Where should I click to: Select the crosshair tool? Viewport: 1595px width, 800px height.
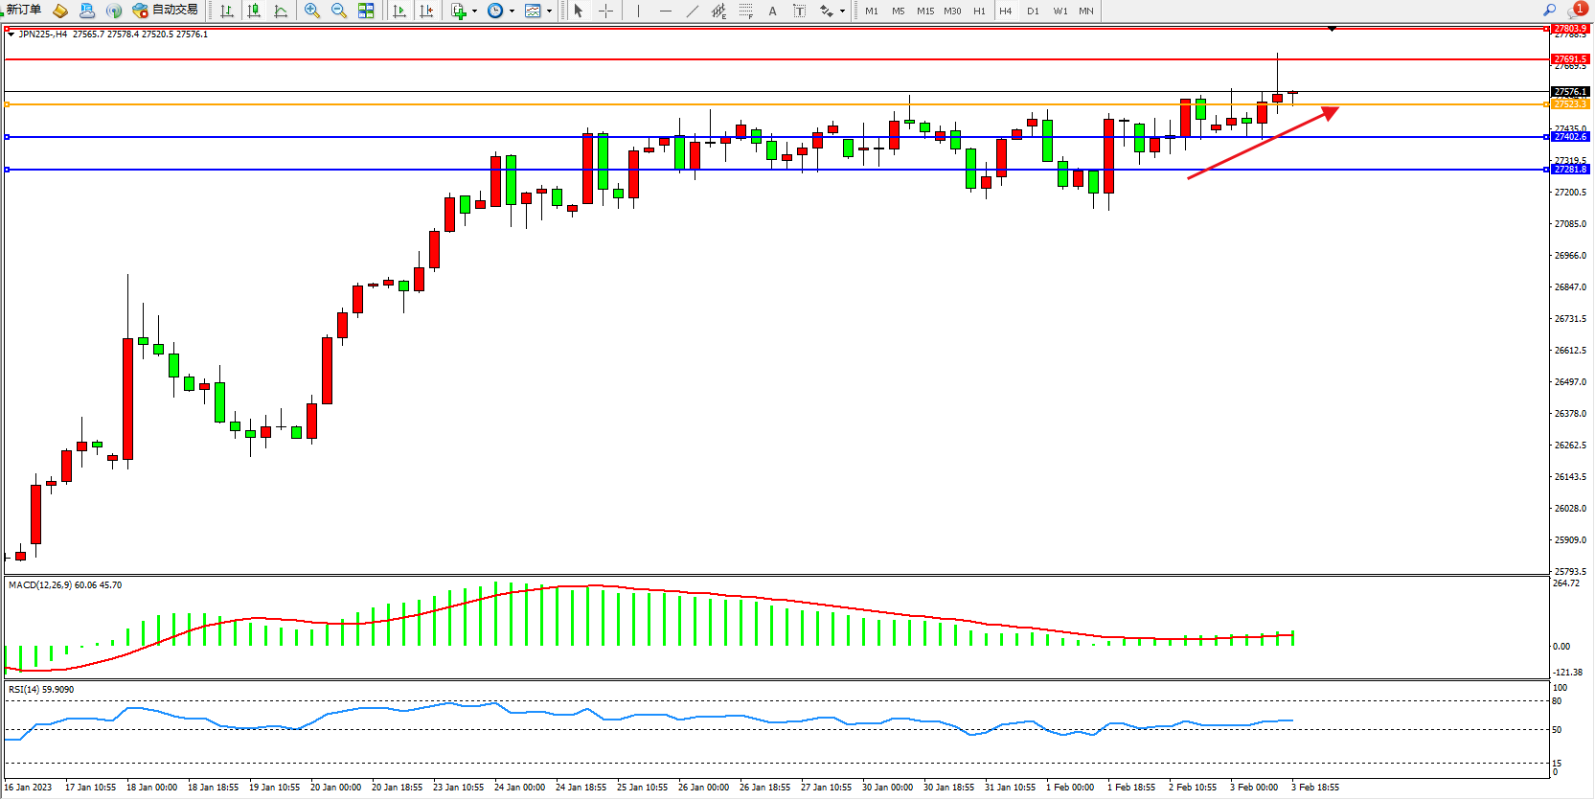605,11
